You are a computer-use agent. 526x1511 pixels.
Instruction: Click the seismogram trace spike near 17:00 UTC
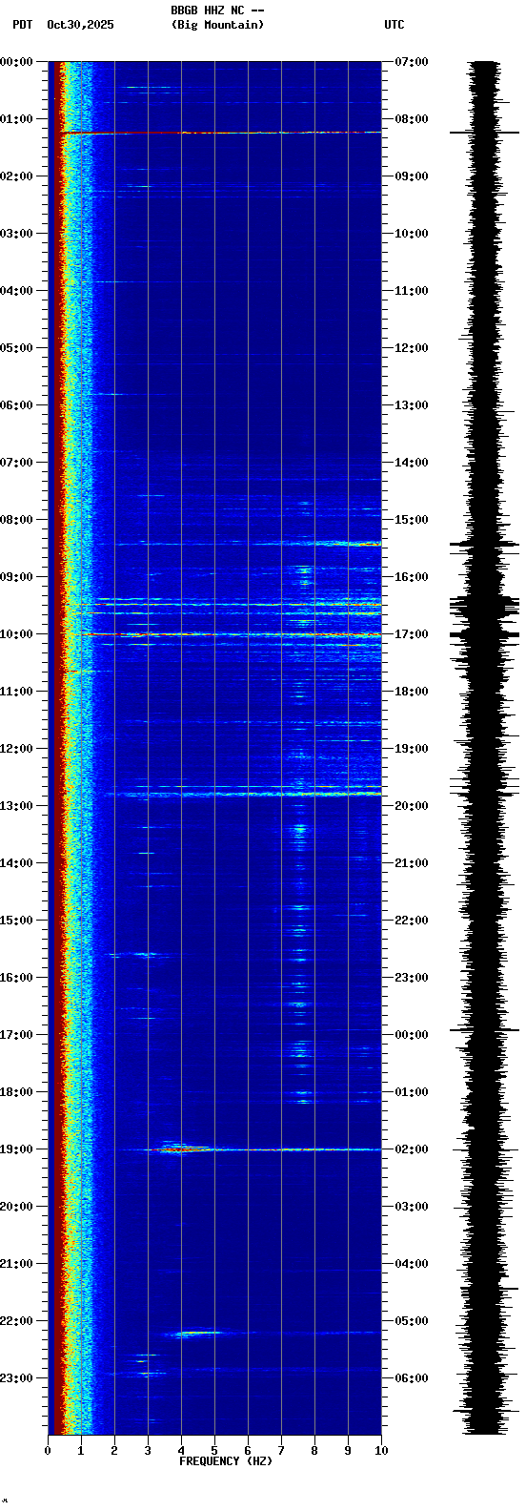(x=485, y=633)
